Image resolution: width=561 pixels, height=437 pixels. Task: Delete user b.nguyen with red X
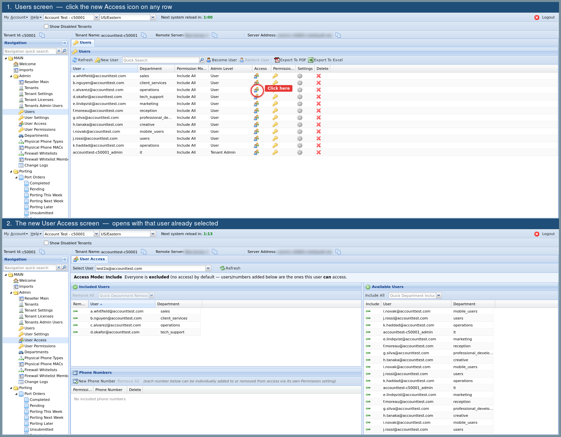point(319,83)
